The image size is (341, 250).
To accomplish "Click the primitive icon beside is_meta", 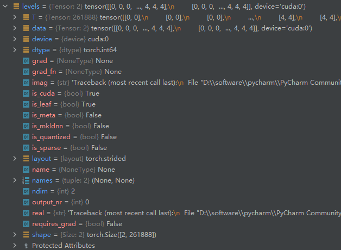I will pyautogui.click(x=26, y=115).
